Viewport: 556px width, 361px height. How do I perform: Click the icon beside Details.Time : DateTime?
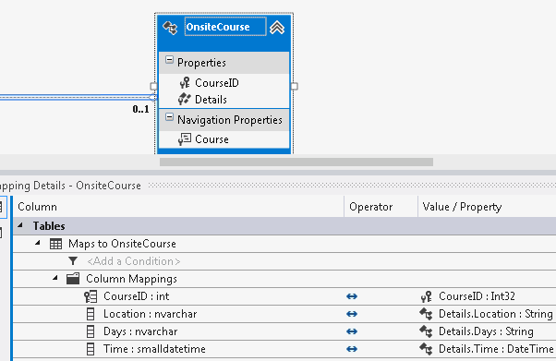tap(426, 349)
